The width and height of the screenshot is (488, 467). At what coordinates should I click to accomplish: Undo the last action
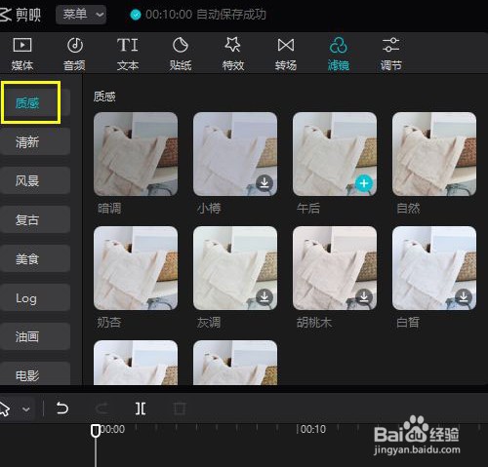pyautogui.click(x=62, y=409)
